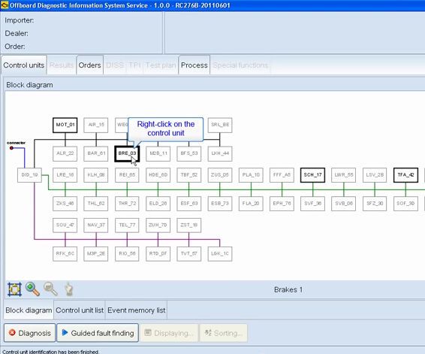Screen dimensions: 425x354
Task: Select the TFA_42 control unit block
Action: coord(405,175)
